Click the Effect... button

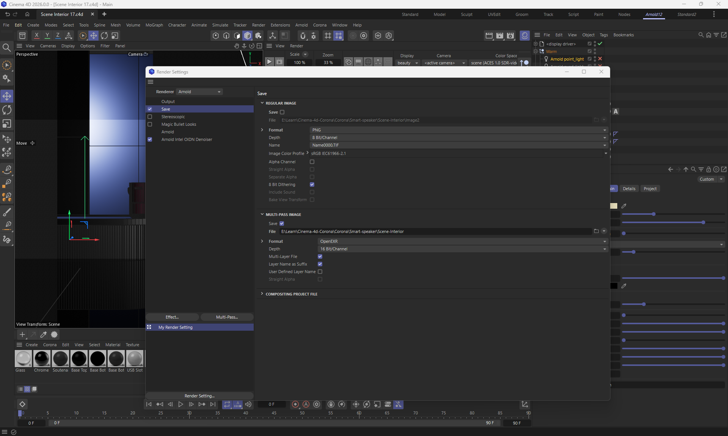172,317
